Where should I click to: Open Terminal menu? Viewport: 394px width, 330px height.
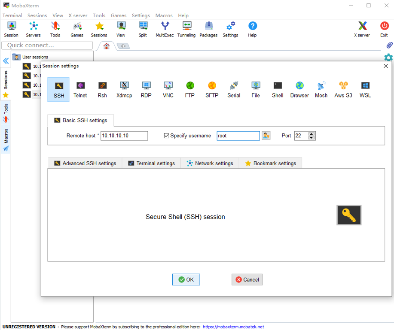[x=12, y=15]
